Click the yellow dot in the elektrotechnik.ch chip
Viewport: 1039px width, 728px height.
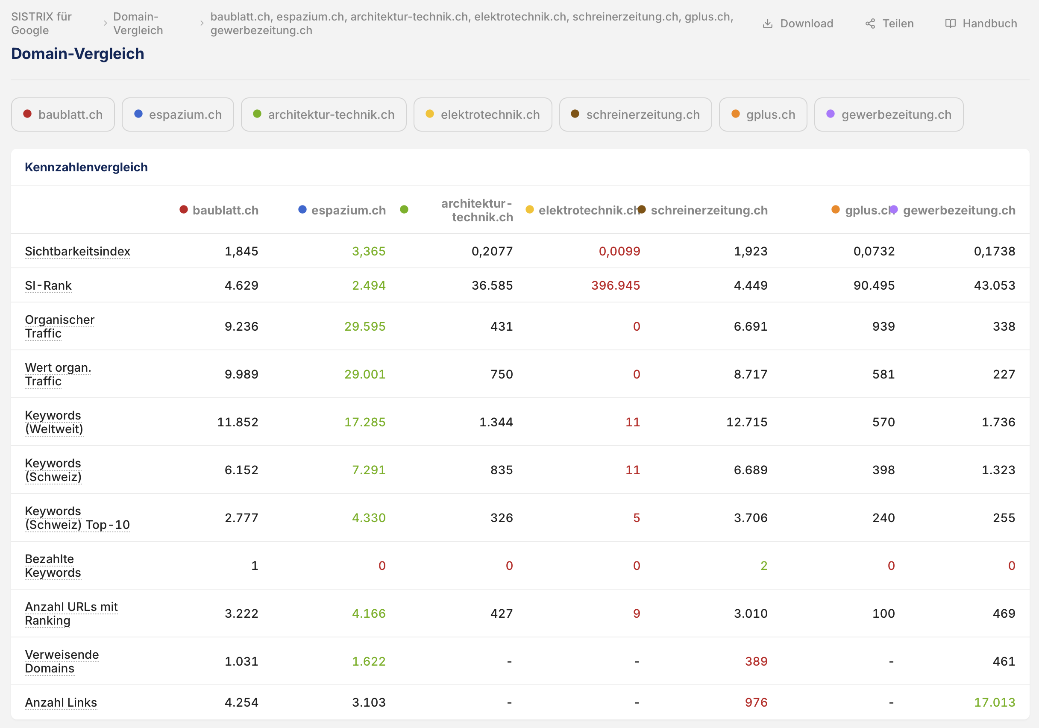430,114
